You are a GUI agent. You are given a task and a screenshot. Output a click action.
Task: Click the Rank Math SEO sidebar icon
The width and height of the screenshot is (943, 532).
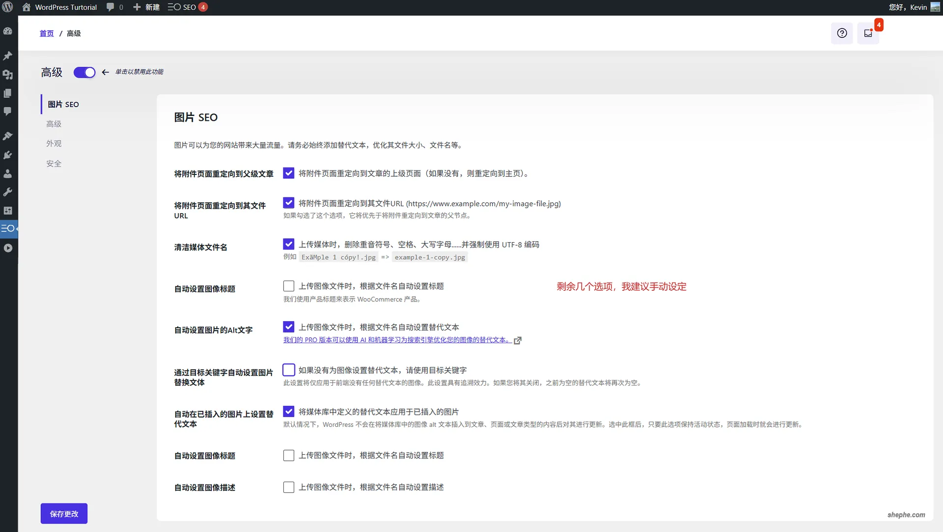click(8, 228)
